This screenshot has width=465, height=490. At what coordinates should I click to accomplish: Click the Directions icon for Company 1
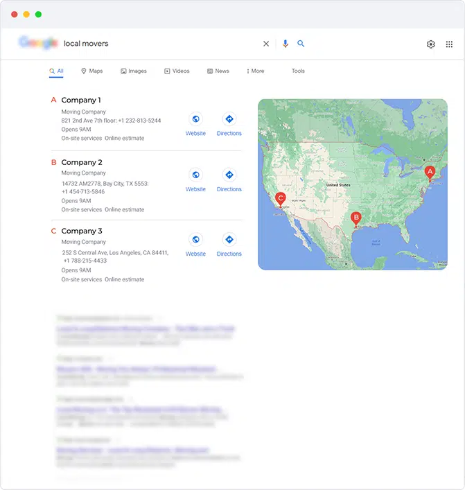coord(229,119)
